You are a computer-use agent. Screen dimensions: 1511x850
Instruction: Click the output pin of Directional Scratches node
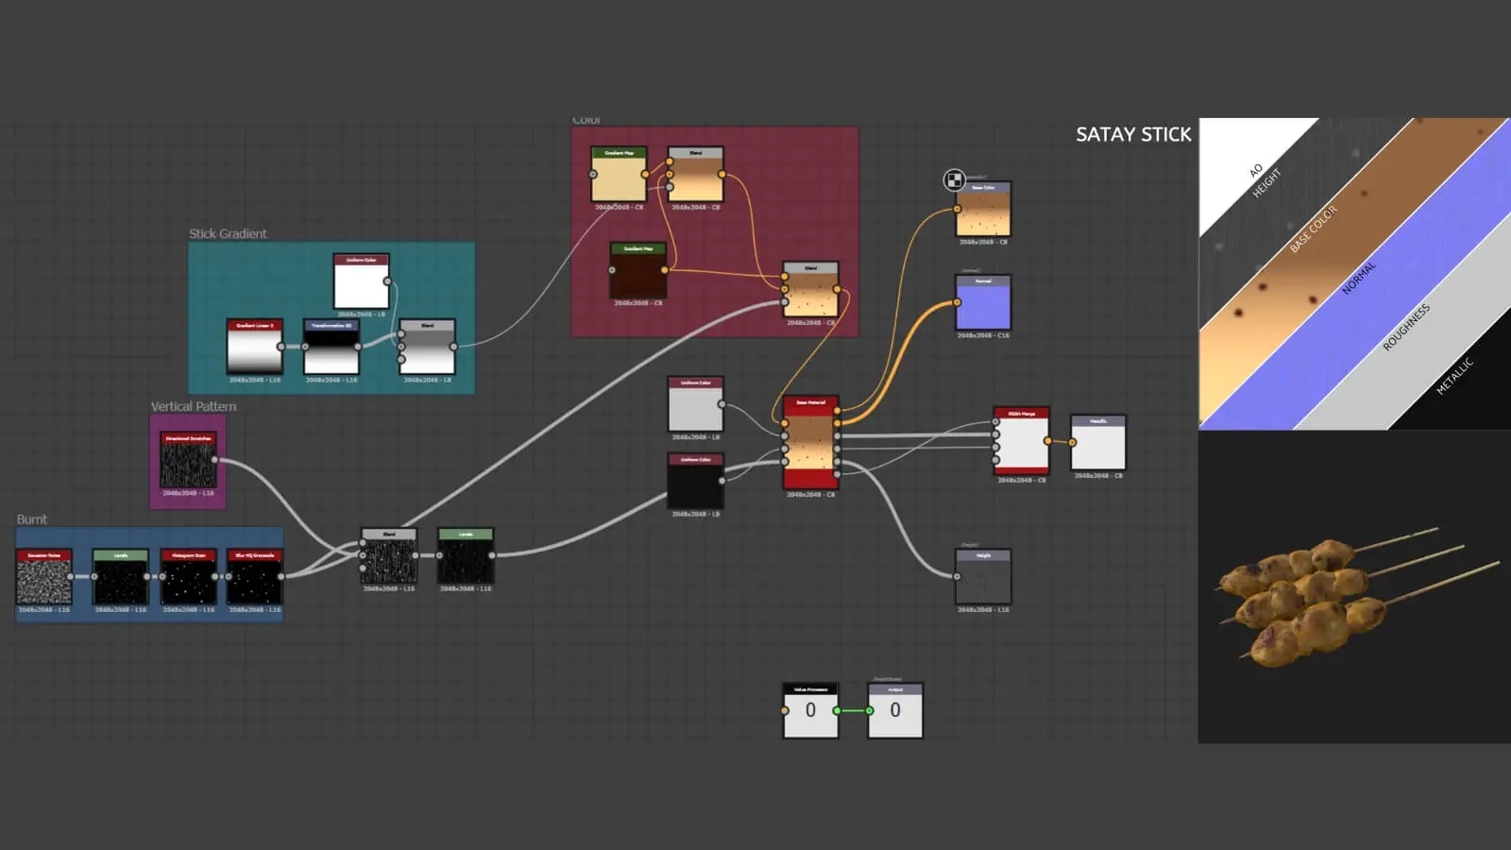coord(215,460)
